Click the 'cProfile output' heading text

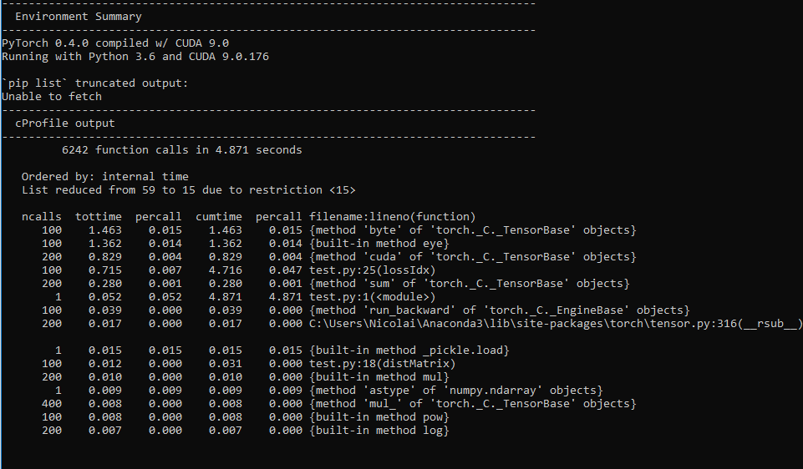[x=65, y=124]
